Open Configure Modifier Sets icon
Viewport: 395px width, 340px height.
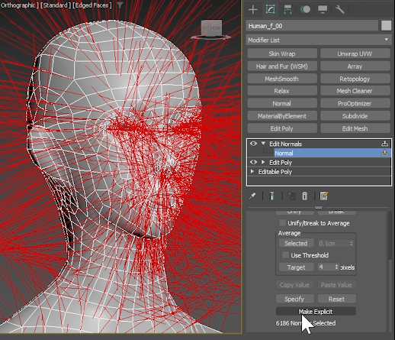click(x=324, y=196)
